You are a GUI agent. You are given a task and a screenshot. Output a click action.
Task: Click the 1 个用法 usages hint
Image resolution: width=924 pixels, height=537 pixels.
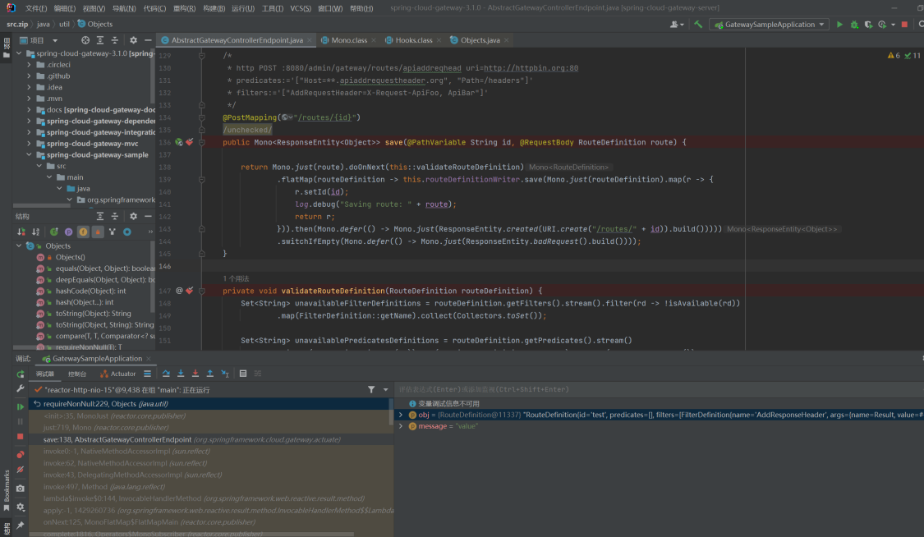[236, 278]
